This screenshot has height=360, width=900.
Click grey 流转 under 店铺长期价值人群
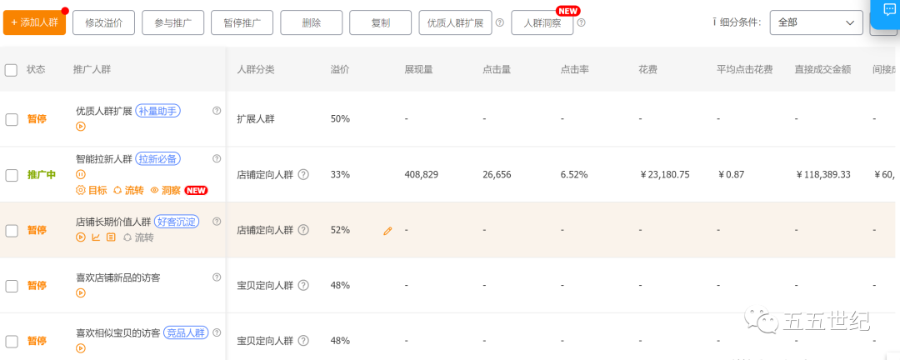click(138, 237)
